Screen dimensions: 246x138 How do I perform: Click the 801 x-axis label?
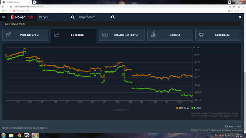(105, 102)
